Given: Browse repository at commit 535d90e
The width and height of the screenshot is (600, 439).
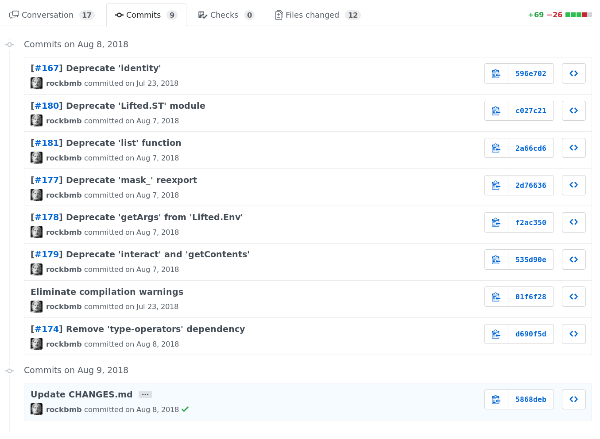Looking at the screenshot, I should tap(573, 260).
